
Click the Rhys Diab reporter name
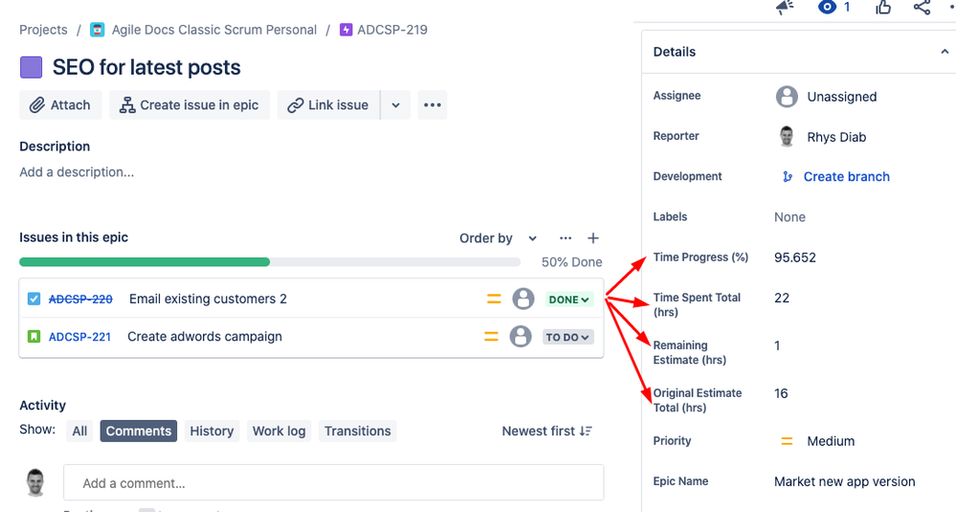click(x=836, y=137)
